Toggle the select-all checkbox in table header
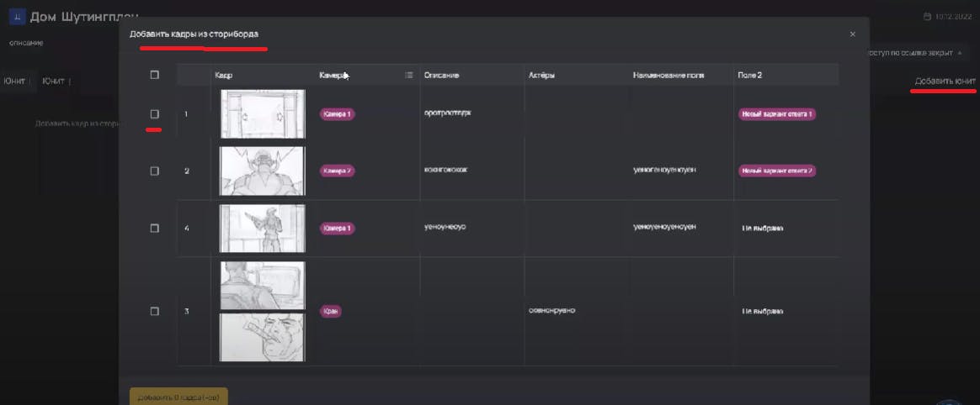This screenshot has width=980, height=405. (x=154, y=75)
